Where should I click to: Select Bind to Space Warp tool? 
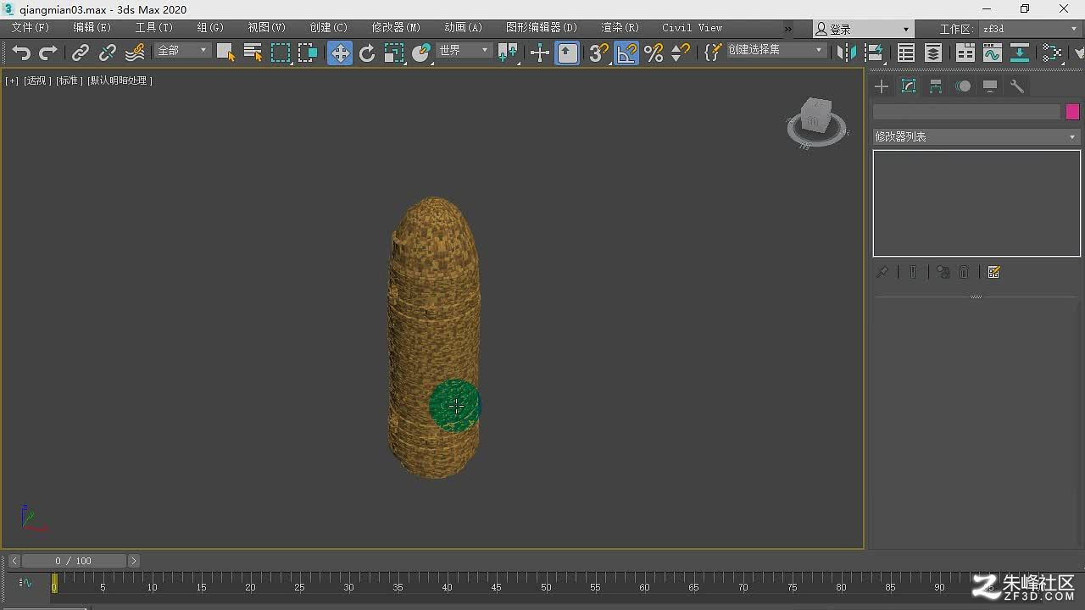coord(135,53)
